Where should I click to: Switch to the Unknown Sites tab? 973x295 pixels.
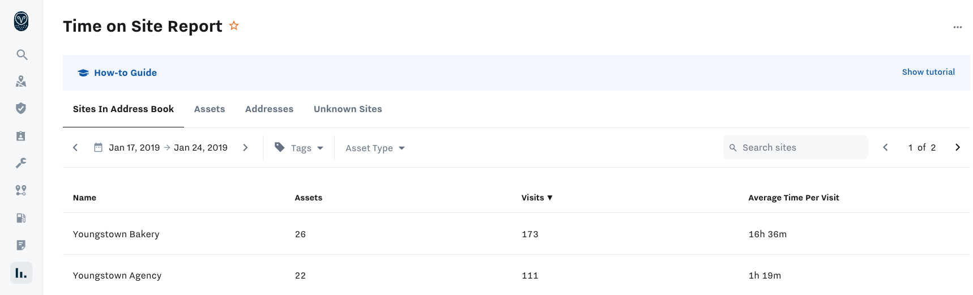[x=348, y=109]
